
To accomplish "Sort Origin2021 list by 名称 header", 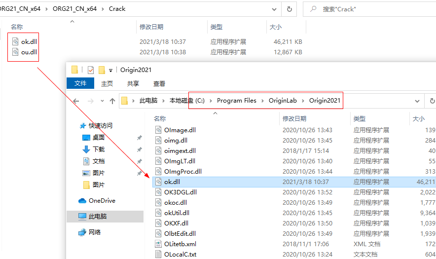I will 160,118.
